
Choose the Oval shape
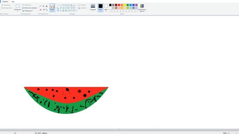point(63,5)
